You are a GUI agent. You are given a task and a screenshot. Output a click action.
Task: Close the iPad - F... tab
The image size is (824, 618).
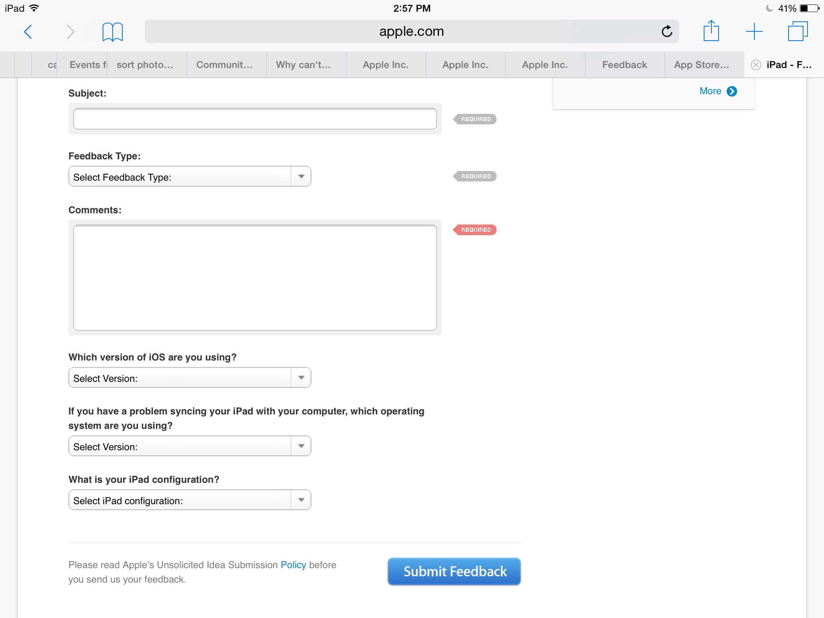point(756,65)
